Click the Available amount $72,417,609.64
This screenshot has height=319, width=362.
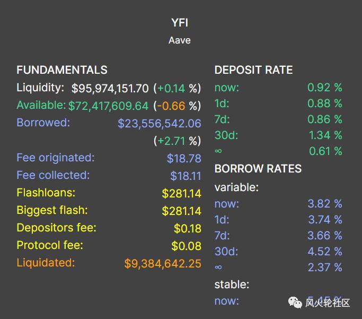coord(108,106)
